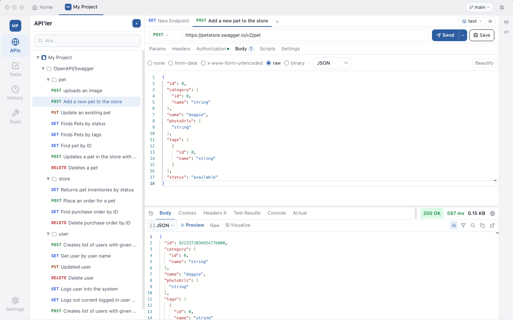Switch to the Scripts tab
Image resolution: width=513 pixels, height=320 pixels.
tap(268, 49)
